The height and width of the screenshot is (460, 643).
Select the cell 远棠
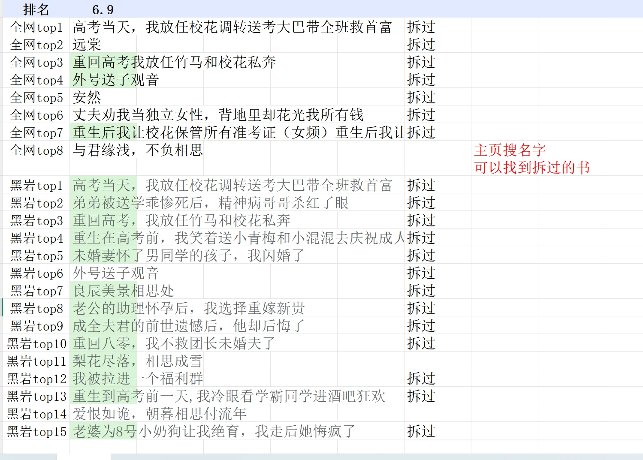[87, 45]
